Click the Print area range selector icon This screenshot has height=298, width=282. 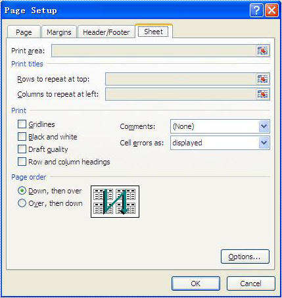(x=262, y=51)
